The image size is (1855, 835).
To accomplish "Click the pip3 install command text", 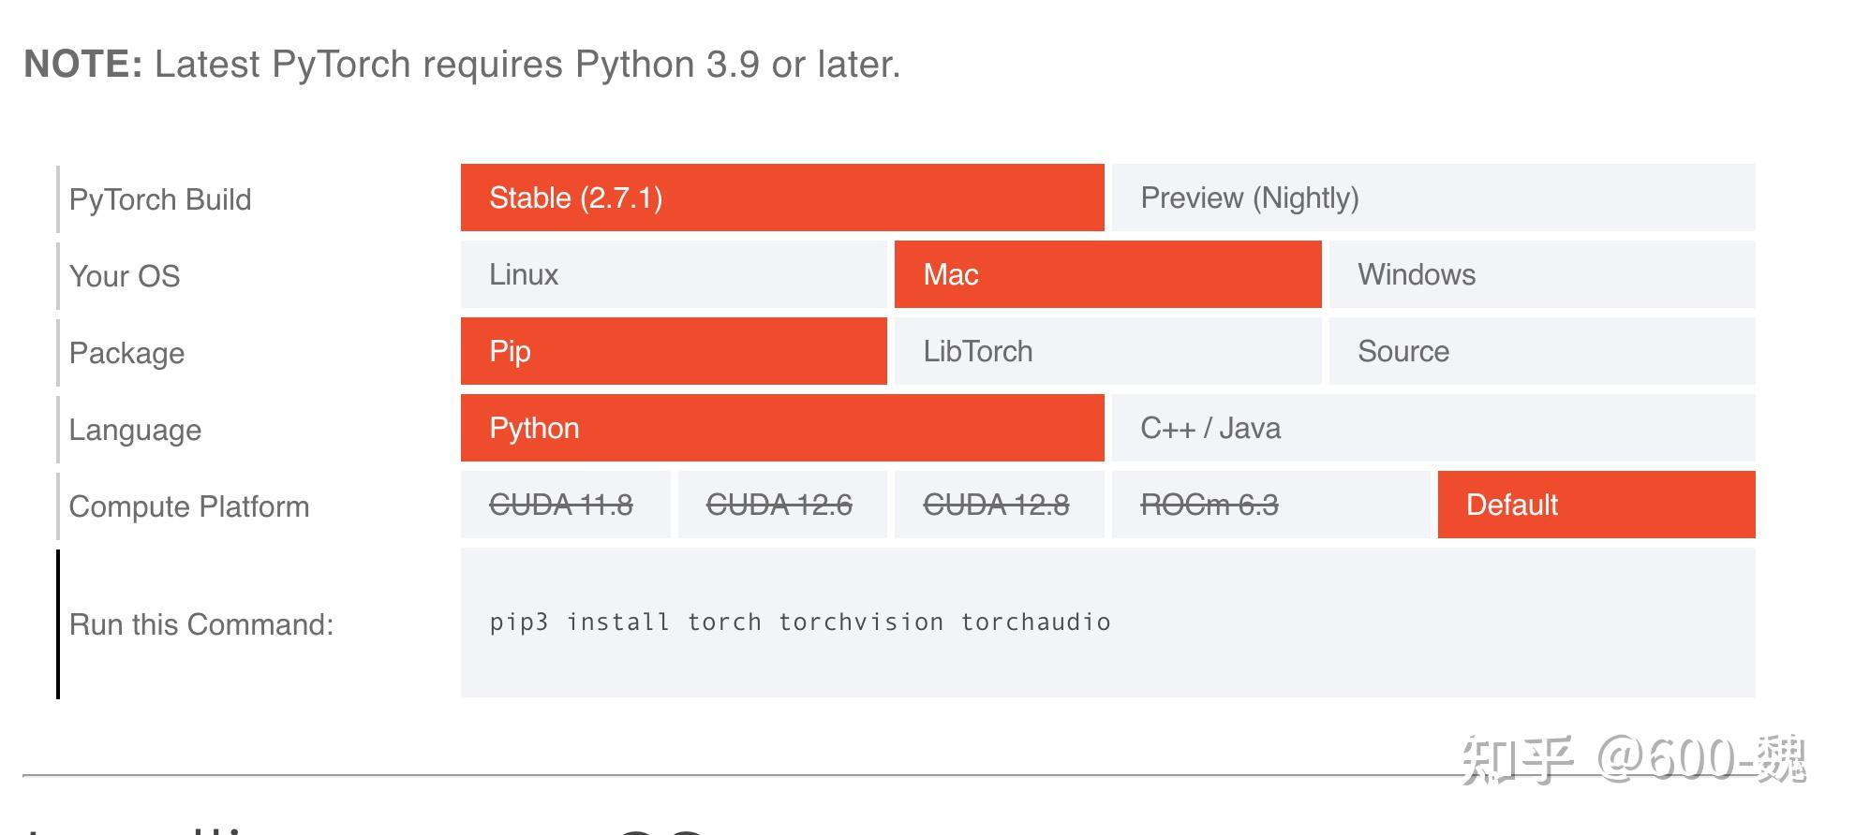I will coord(799,623).
